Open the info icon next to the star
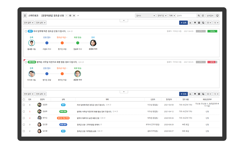The image size is (244, 160). point(70,15)
